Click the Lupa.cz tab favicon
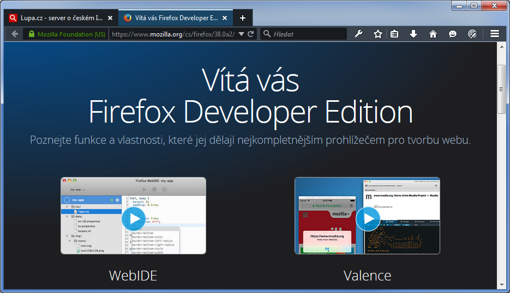The height and width of the screenshot is (293, 510). pos(13,18)
